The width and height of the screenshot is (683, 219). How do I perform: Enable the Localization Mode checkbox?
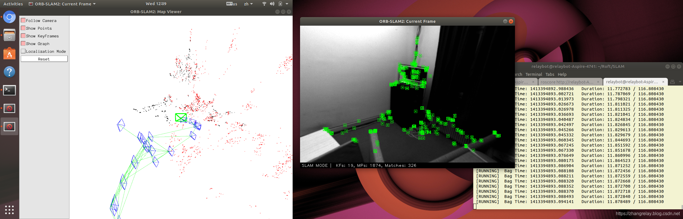[x=23, y=51]
